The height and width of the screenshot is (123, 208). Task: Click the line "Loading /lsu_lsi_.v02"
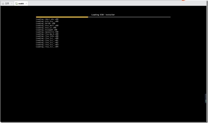click(x=47, y=43)
